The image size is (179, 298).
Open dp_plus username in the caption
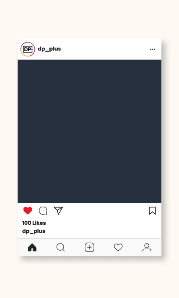point(34,231)
